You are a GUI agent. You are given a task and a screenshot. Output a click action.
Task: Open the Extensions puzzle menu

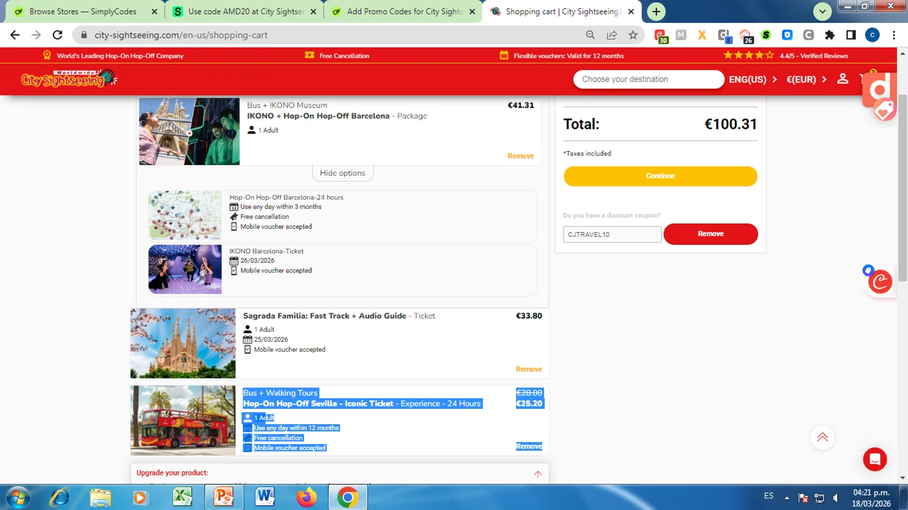830,35
